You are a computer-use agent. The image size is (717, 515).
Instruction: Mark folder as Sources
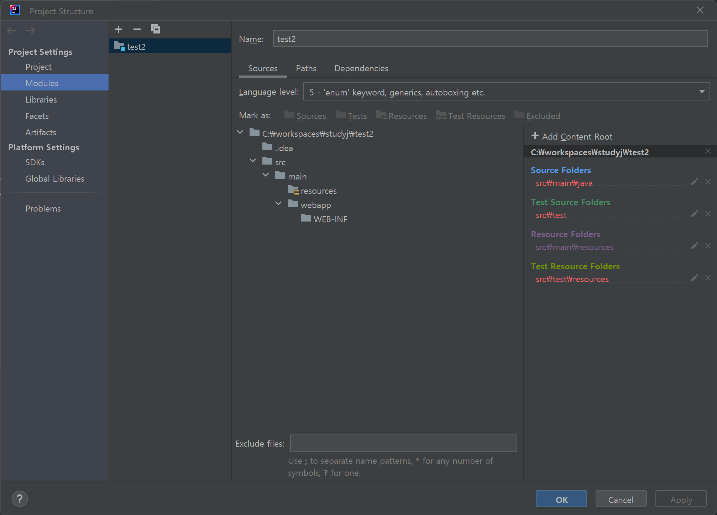pyautogui.click(x=305, y=116)
